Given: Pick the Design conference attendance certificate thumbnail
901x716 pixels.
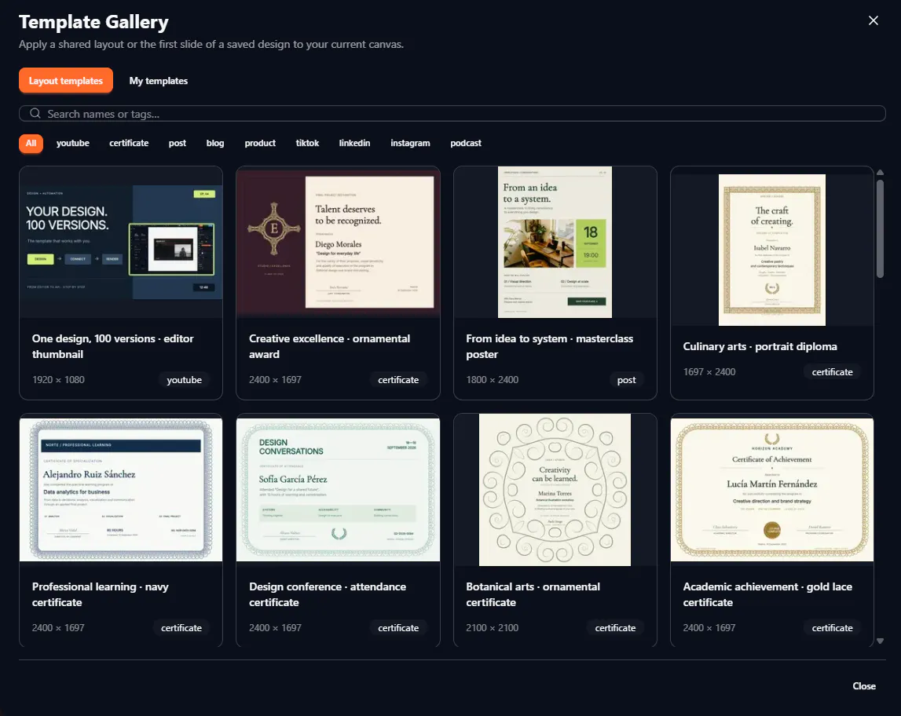Looking at the screenshot, I should coord(338,490).
